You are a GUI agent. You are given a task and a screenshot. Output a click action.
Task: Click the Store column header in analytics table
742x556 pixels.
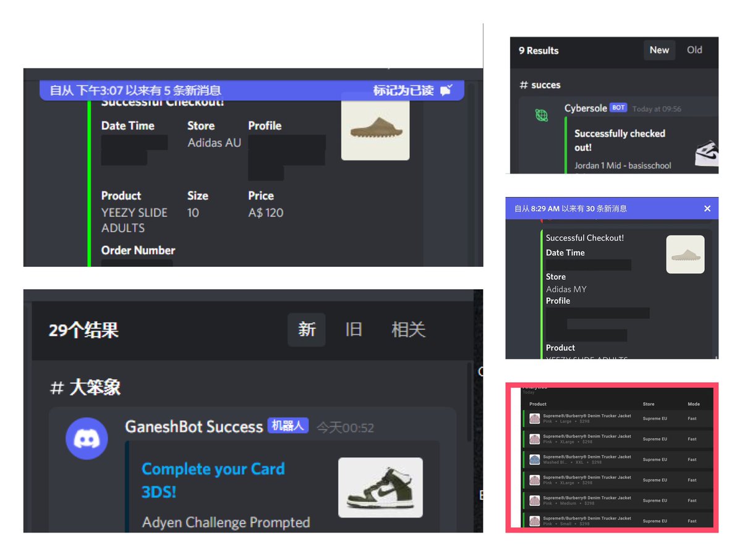(648, 404)
